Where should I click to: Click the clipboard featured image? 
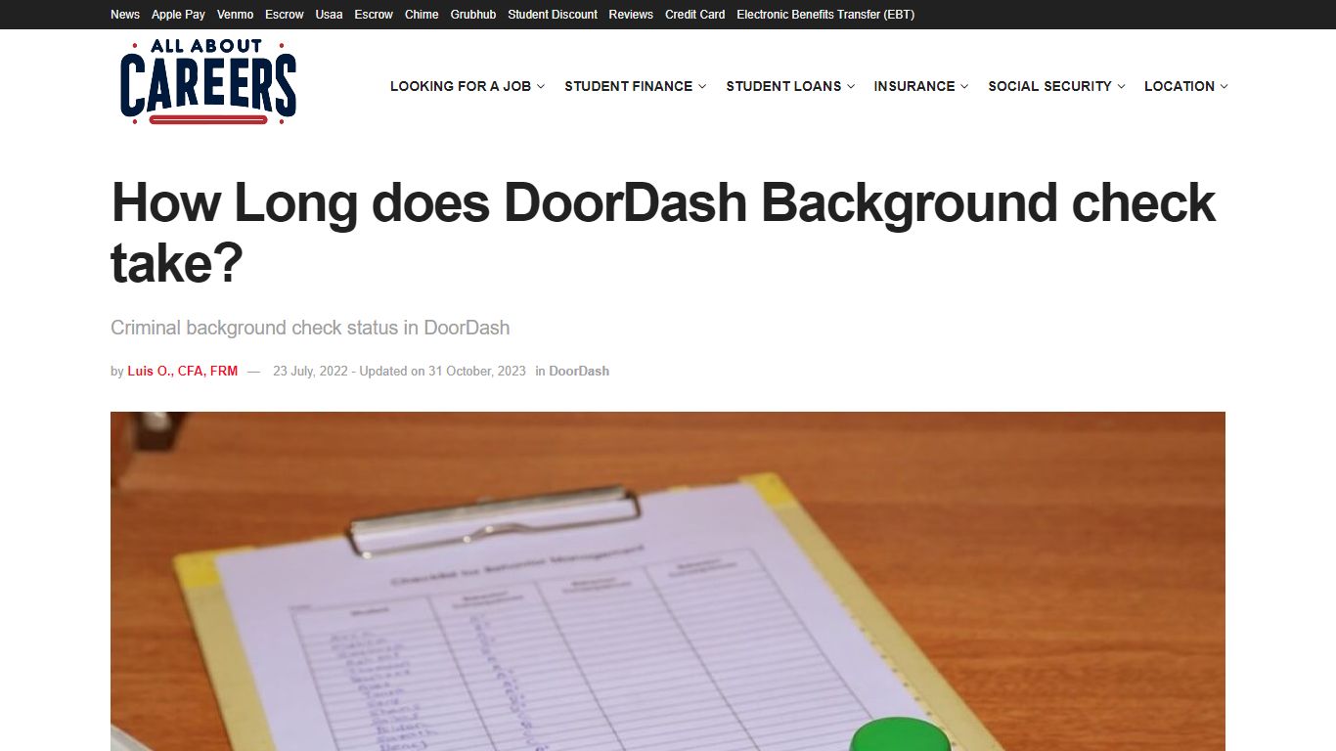point(668,581)
